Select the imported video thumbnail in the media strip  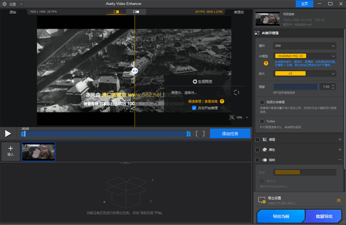point(38,152)
